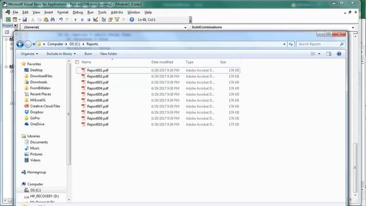
Task: Sort files by Date modified column header
Action: 162,62
